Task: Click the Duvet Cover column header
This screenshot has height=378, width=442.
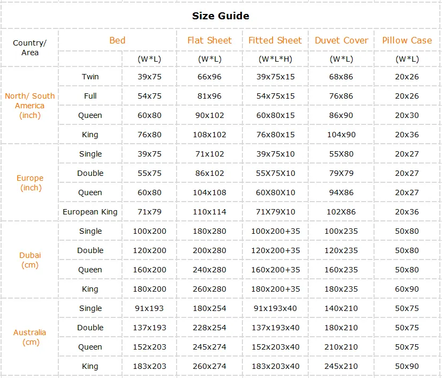Action: coord(341,40)
